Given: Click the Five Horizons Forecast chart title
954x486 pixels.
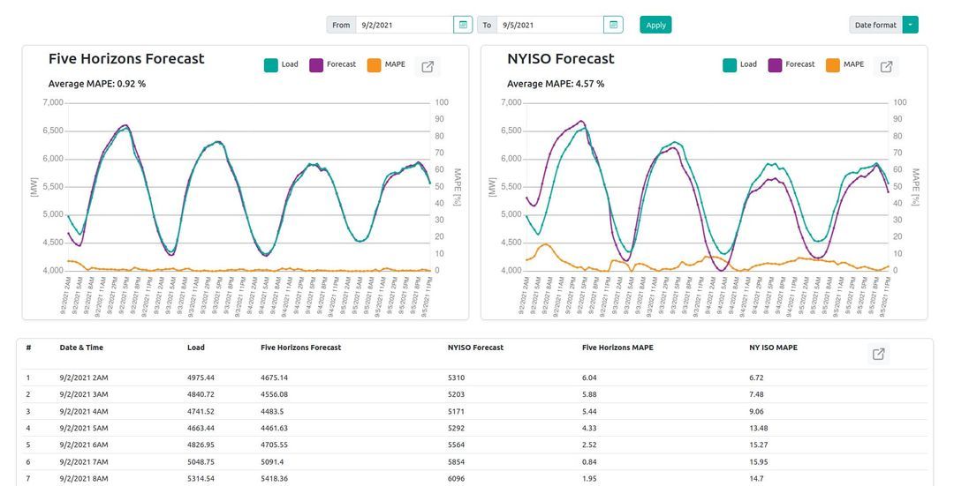Looking at the screenshot, I should 126,59.
